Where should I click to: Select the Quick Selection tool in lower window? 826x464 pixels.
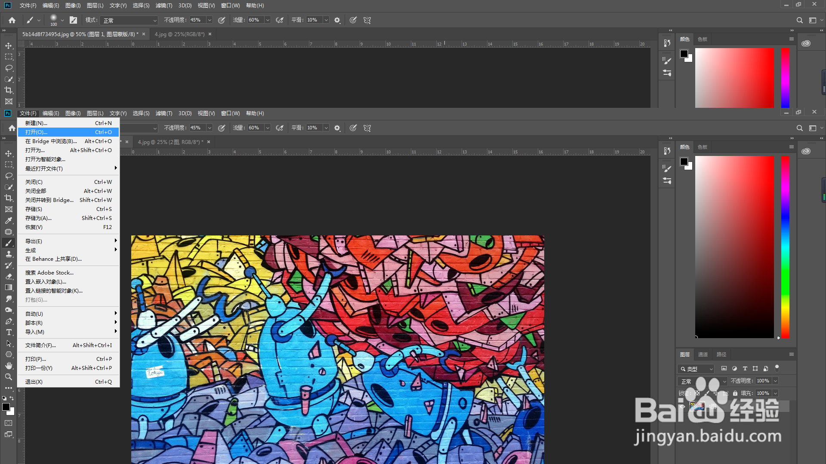[9, 187]
